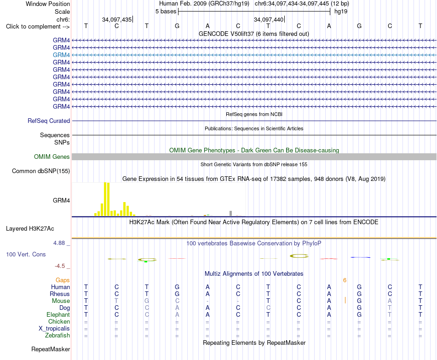Click the Layered H3K27Ac label
The width and height of the screenshot is (437, 360).
tap(30, 229)
